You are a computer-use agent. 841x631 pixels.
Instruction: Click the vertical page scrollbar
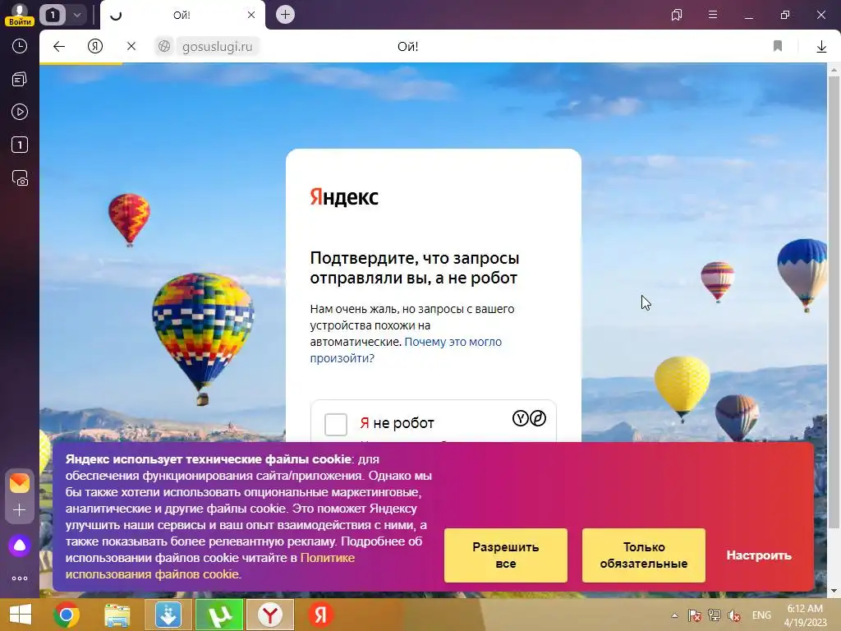834,301
